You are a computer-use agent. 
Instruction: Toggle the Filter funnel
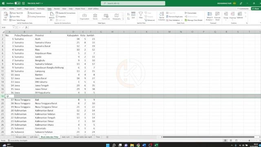[141, 15]
